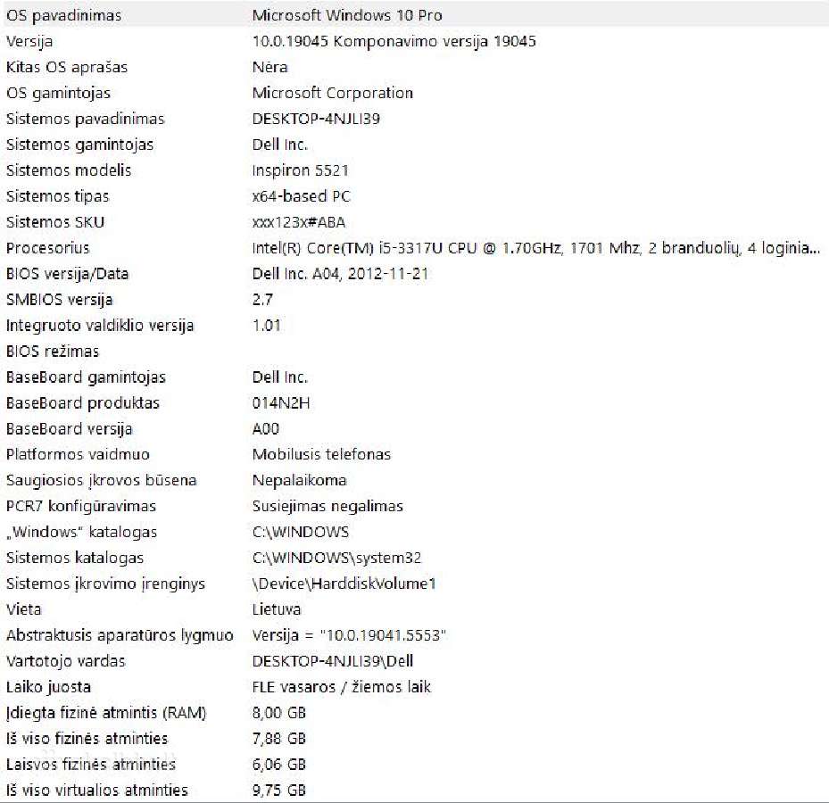This screenshot has width=829, height=803.
Task: Click the 'Lietuva' value
Action: point(277,609)
